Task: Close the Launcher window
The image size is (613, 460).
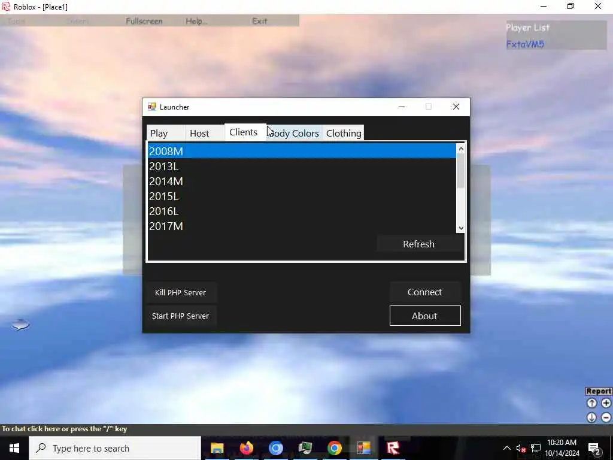Action: [x=456, y=107]
